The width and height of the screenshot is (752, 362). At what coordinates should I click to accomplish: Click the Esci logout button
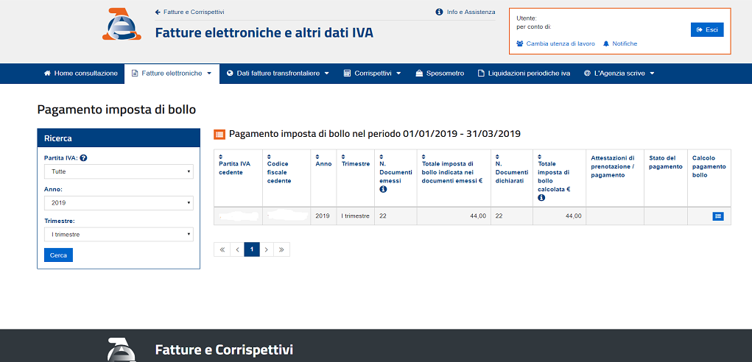[x=707, y=29]
